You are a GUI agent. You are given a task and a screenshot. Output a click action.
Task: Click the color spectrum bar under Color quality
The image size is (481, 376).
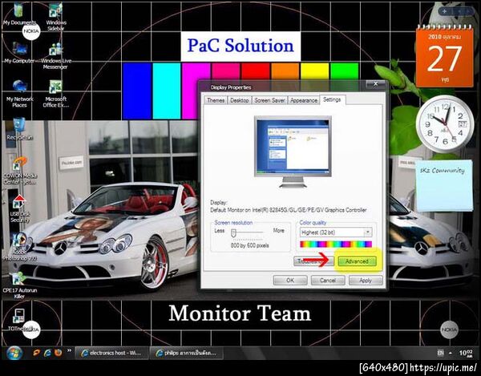coord(336,245)
